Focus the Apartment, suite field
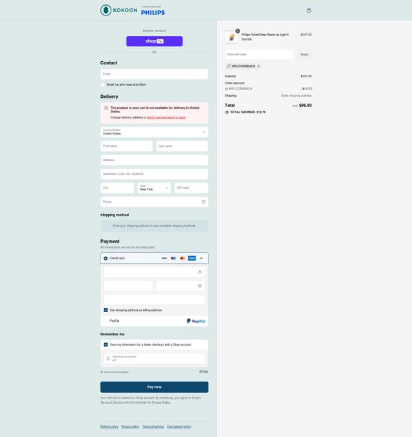 click(154, 174)
